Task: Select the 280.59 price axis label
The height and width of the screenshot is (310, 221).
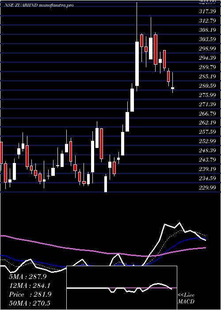Action: [x=207, y=86]
